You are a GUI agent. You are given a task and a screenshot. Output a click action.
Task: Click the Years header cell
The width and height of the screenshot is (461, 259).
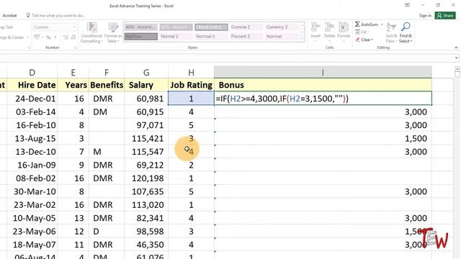coord(73,85)
